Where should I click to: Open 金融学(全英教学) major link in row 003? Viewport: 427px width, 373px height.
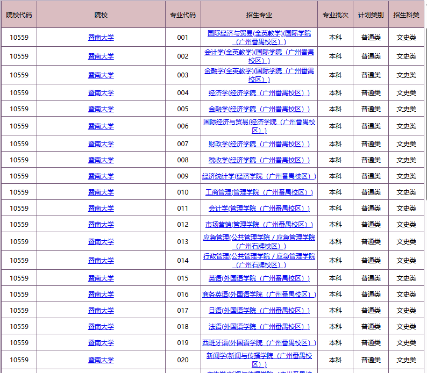coord(259,75)
